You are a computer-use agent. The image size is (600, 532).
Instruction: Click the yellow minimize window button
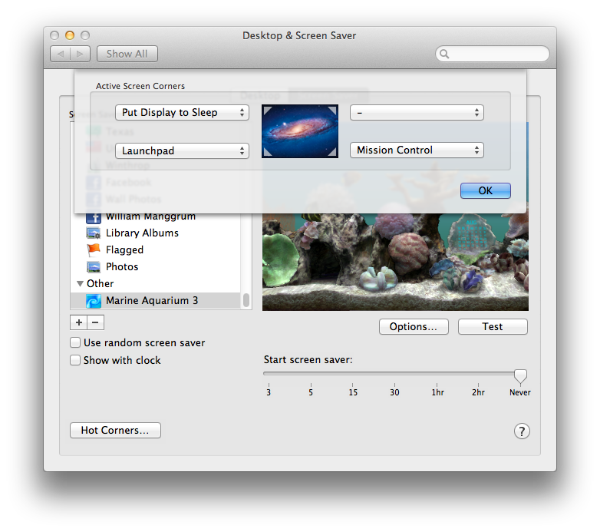(70, 35)
